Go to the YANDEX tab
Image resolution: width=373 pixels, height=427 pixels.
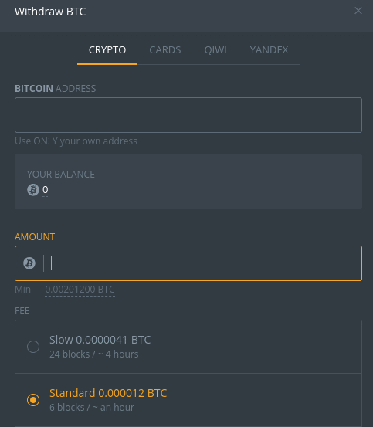[269, 50]
